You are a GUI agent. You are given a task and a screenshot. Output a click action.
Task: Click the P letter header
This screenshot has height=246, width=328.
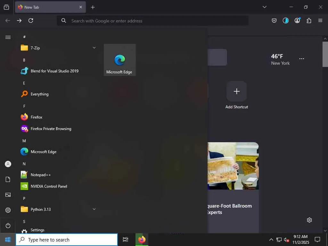coord(24,199)
